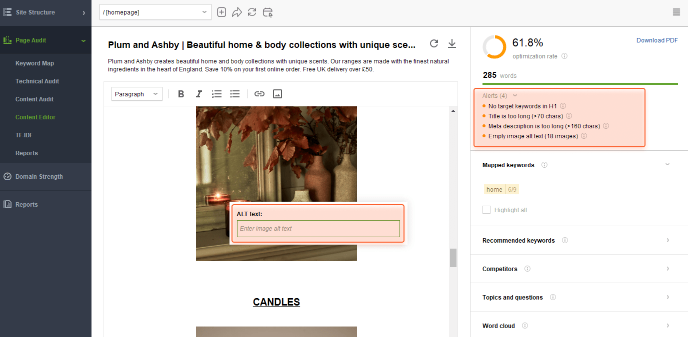Select Content Editor in sidebar
The image size is (688, 337).
(35, 117)
